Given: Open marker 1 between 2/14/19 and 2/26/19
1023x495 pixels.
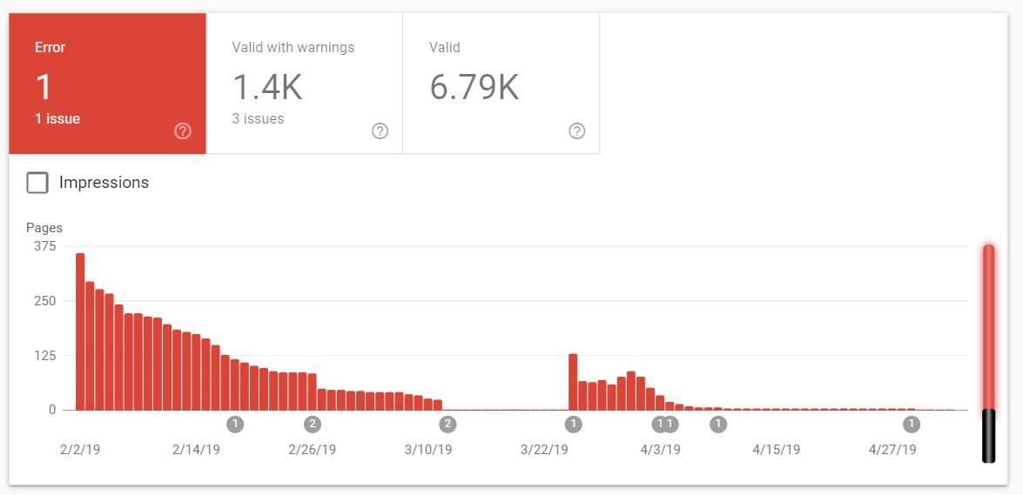Looking at the screenshot, I should [x=235, y=425].
